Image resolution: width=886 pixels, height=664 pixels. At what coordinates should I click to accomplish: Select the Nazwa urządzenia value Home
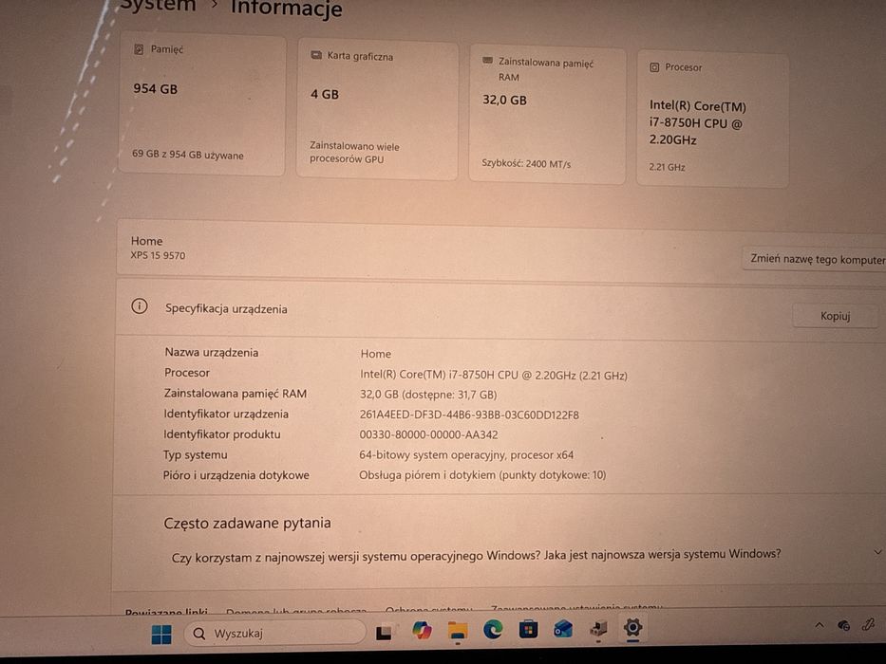(x=376, y=354)
